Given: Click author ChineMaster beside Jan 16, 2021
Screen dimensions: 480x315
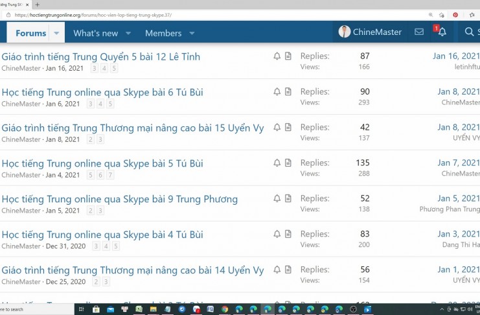Looking at the screenshot, I should pyautogui.click(x=21, y=68).
